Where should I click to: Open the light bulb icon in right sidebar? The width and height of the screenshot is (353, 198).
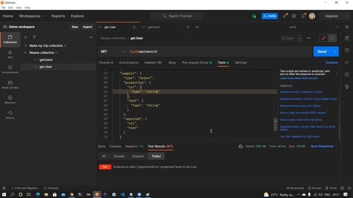point(347,86)
